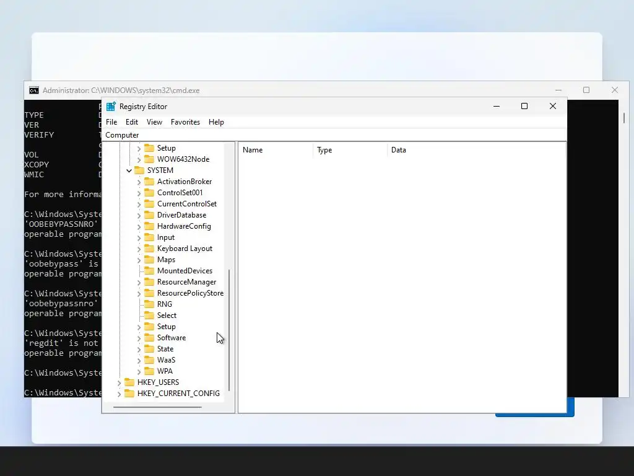Click the cmd.exe icon in Administrator window title
Viewport: 634px width, 476px height.
(x=34, y=90)
